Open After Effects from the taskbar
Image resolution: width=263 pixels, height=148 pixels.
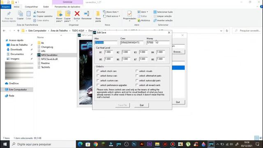coord(150,144)
